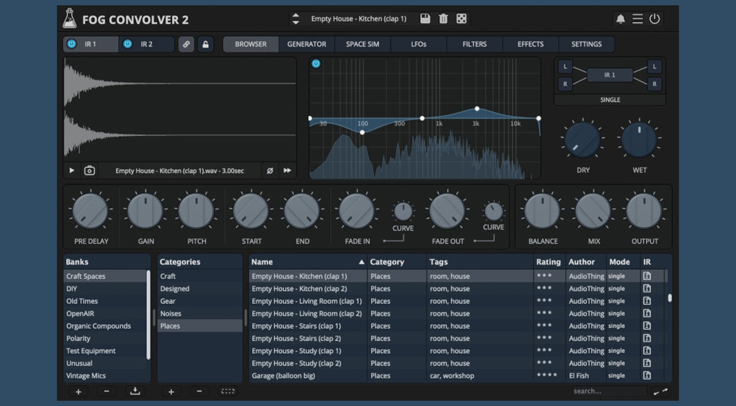Viewport: 736px width, 406px height.
Task: Switch to the BROWSER tab
Action: 250,44
